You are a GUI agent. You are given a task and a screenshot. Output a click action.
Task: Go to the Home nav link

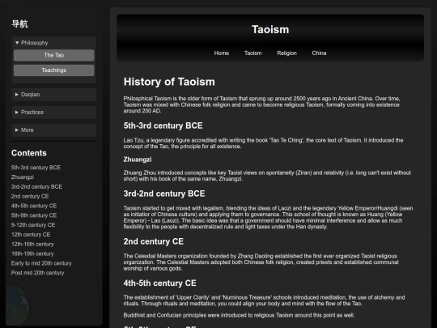click(x=222, y=53)
